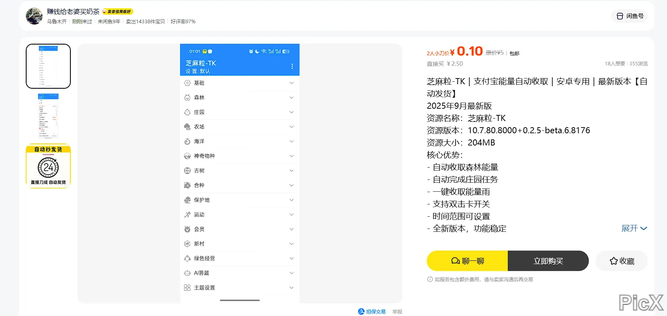The height and width of the screenshot is (316, 667).
Task: Click the 基础 settings gear icon
Action: click(x=187, y=83)
